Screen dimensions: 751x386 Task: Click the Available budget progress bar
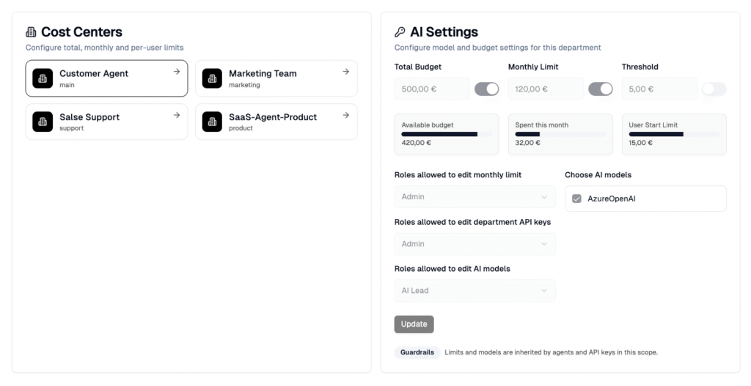tap(446, 135)
